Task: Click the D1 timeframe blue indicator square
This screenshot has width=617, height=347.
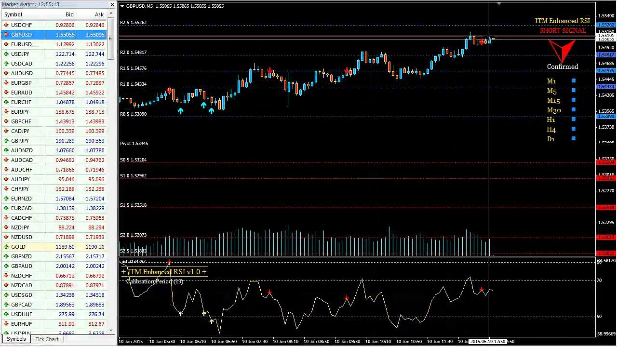Action: (x=574, y=139)
